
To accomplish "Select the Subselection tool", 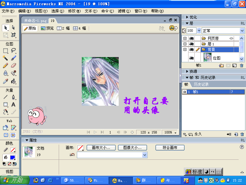I will point(13,27).
